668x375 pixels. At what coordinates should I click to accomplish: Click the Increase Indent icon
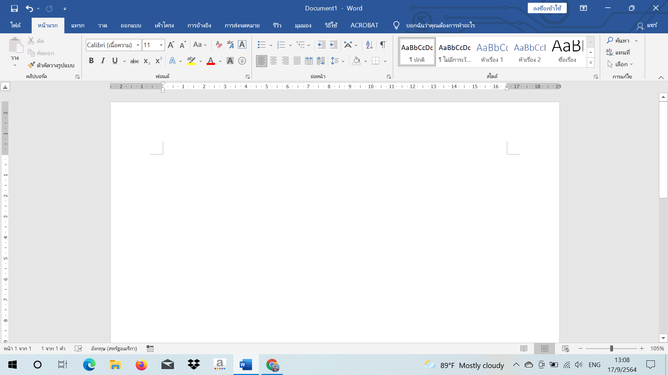click(333, 45)
